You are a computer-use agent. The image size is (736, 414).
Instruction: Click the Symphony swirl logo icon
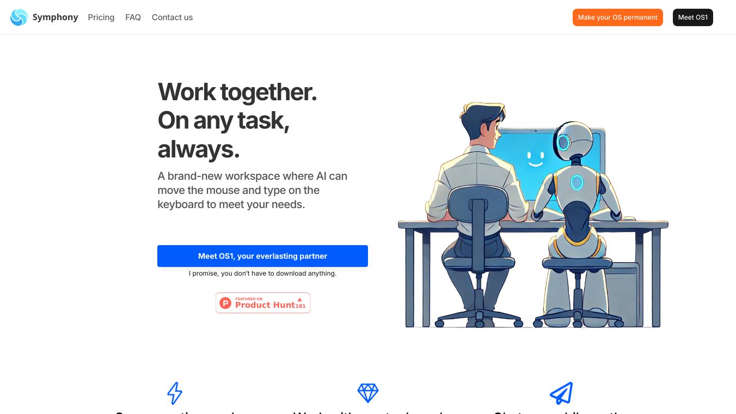19,17
